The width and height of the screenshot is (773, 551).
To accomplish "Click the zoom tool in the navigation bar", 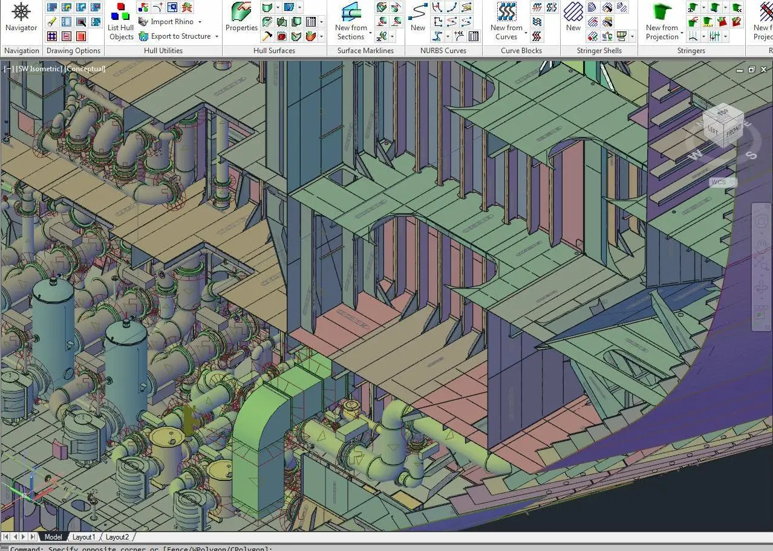I will [762, 264].
